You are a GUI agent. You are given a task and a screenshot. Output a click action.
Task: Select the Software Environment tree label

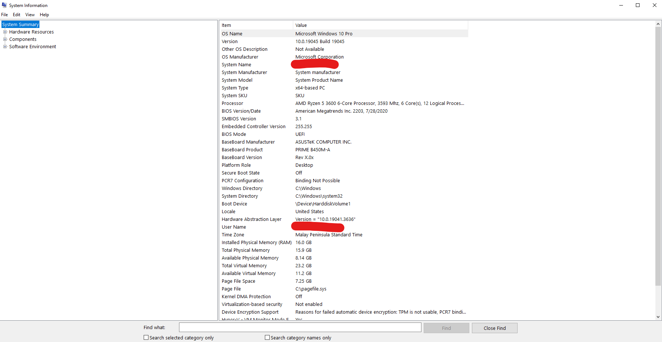pos(32,47)
